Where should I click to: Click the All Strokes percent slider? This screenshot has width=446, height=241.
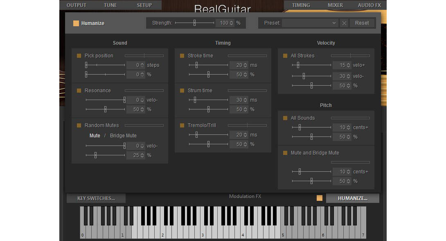point(311,86)
